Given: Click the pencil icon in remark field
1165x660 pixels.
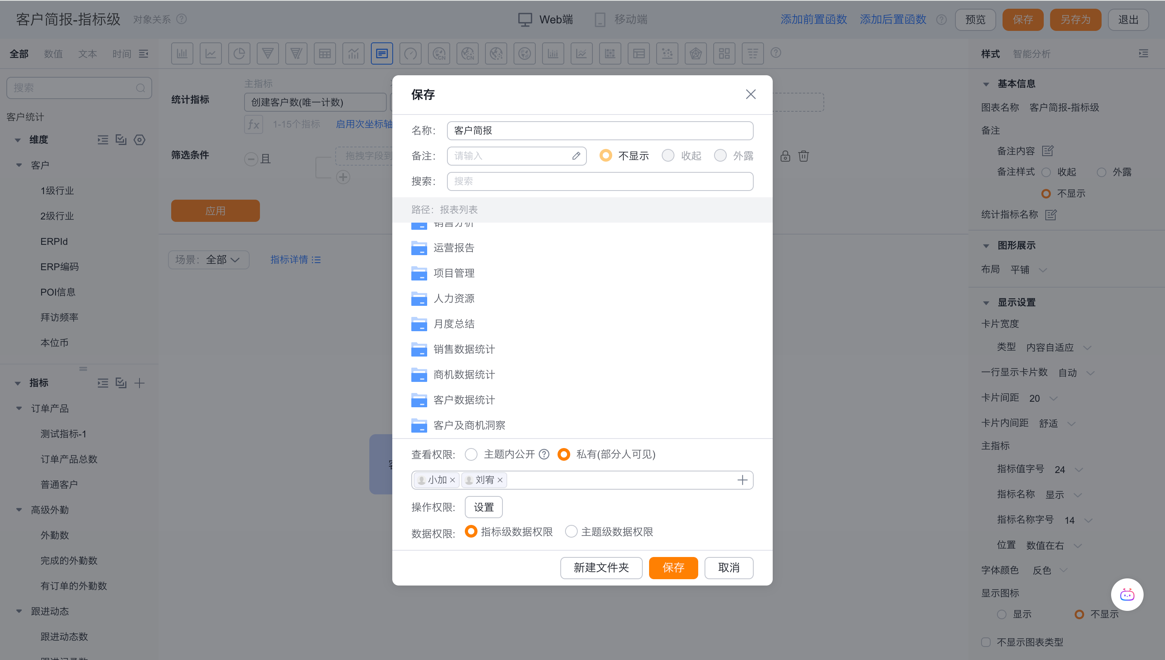Looking at the screenshot, I should 576,156.
